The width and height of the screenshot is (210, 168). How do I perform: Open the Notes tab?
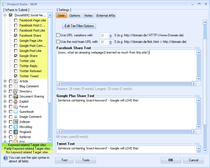(x=88, y=16)
